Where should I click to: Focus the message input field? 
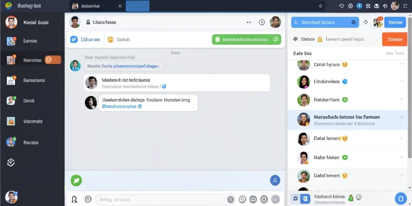tap(165, 200)
